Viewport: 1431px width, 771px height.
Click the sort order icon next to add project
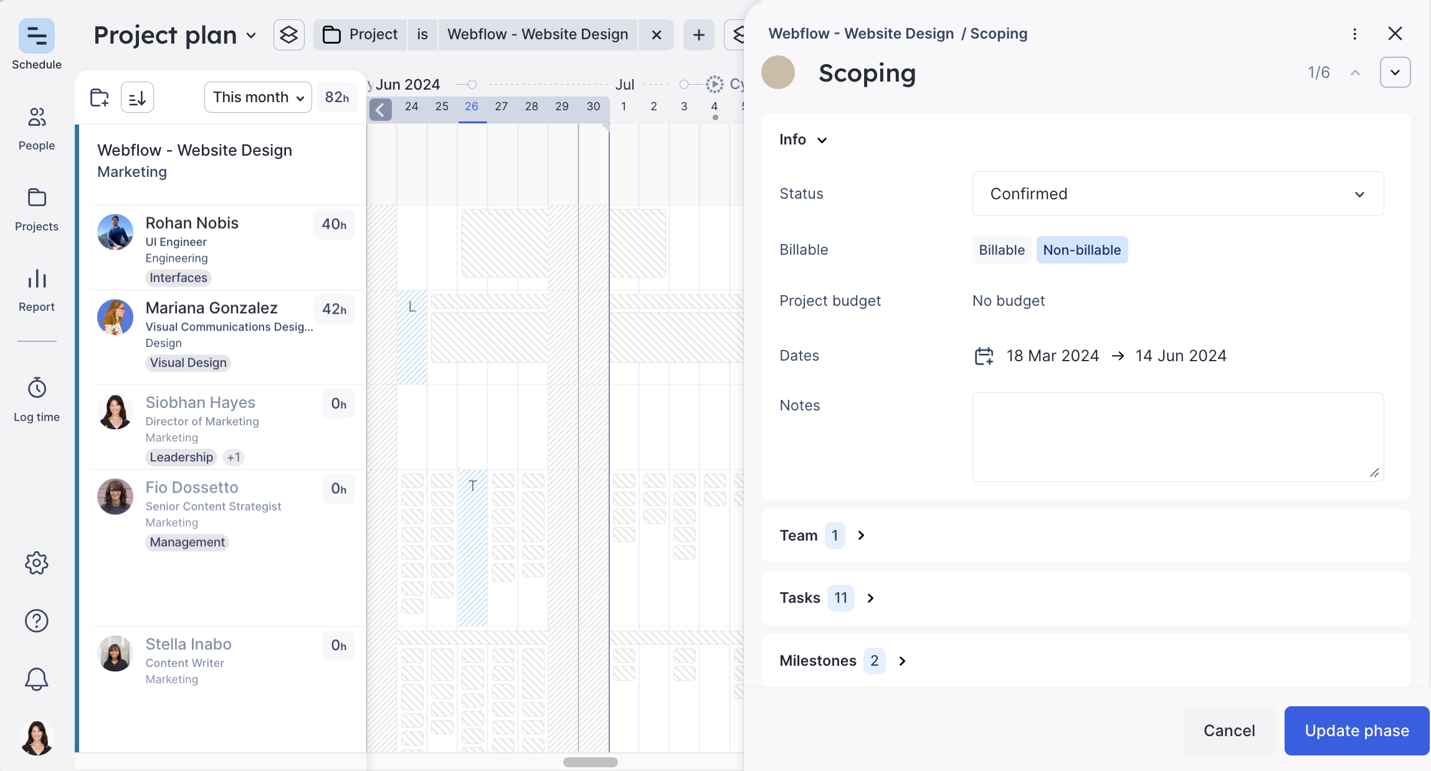(x=137, y=97)
